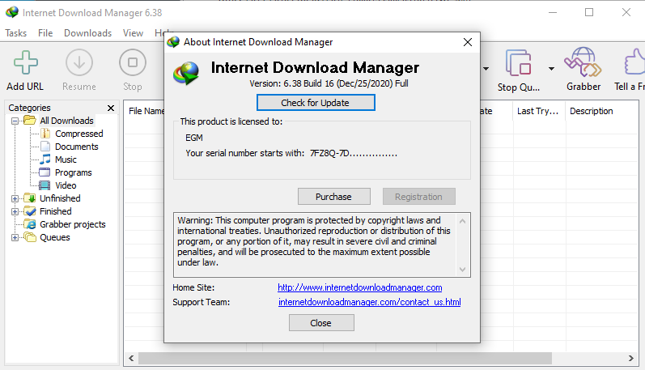Open the Downloads menu
Image resolution: width=645 pixels, height=370 pixels.
pos(87,33)
